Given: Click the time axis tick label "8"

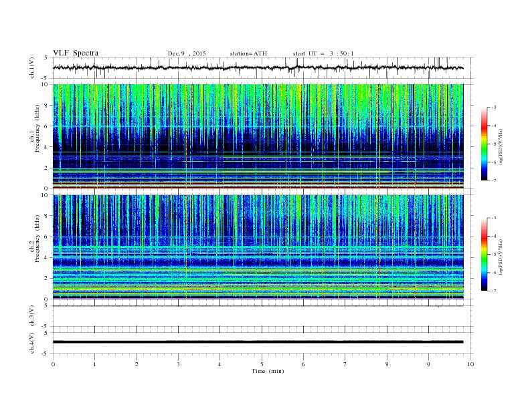Looking at the screenshot, I should (x=387, y=364).
